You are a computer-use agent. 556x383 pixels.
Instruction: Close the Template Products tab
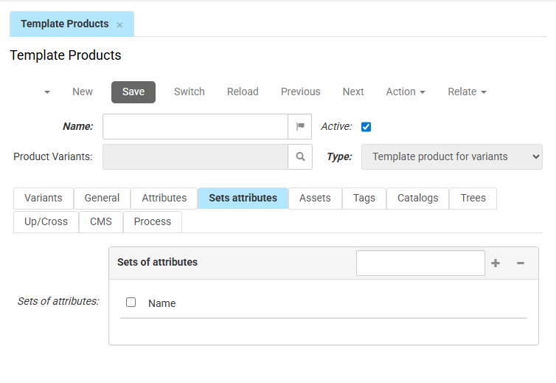[119, 25]
